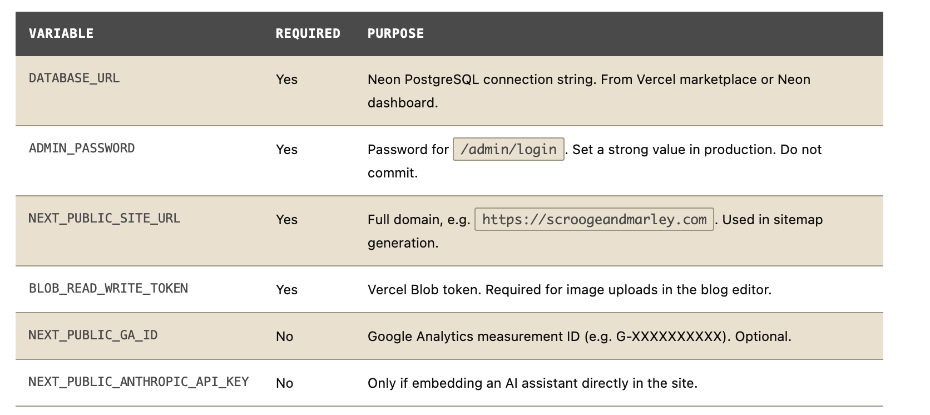Click the https://scroogeandmarley.com code snippet
This screenshot has width=930, height=415.
(x=594, y=220)
